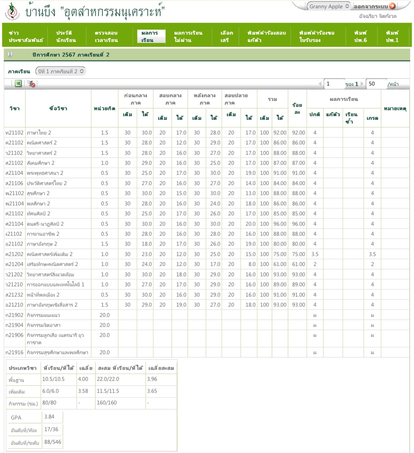Image resolution: width=414 pixels, height=453 pixels.
Task: Select subject row การงานอาชีพ 2
Action: tap(207, 234)
